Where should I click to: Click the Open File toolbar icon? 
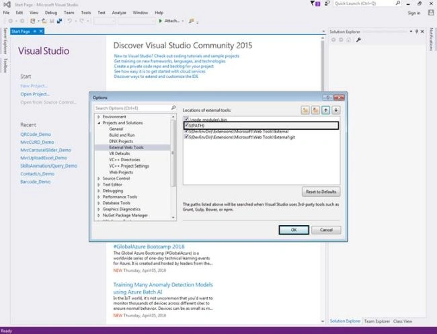click(44, 21)
